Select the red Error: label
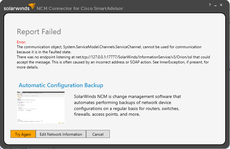The height and width of the screenshot is (149, 230). pos(21,42)
